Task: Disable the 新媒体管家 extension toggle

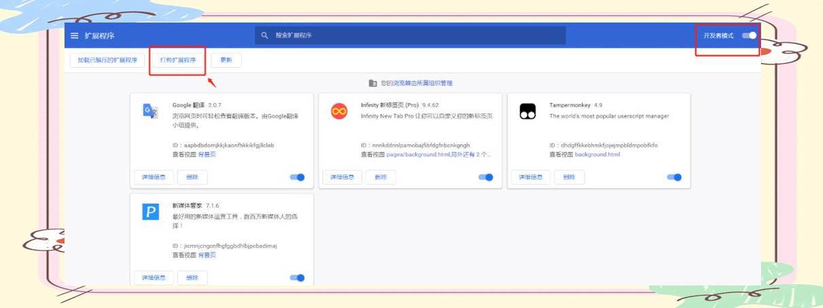Action: point(297,277)
